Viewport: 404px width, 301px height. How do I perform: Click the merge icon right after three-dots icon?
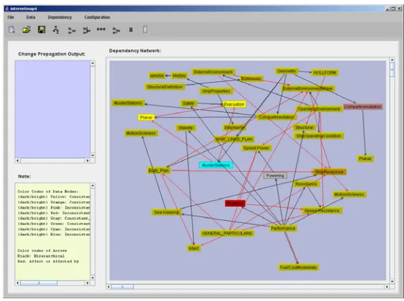116,31
